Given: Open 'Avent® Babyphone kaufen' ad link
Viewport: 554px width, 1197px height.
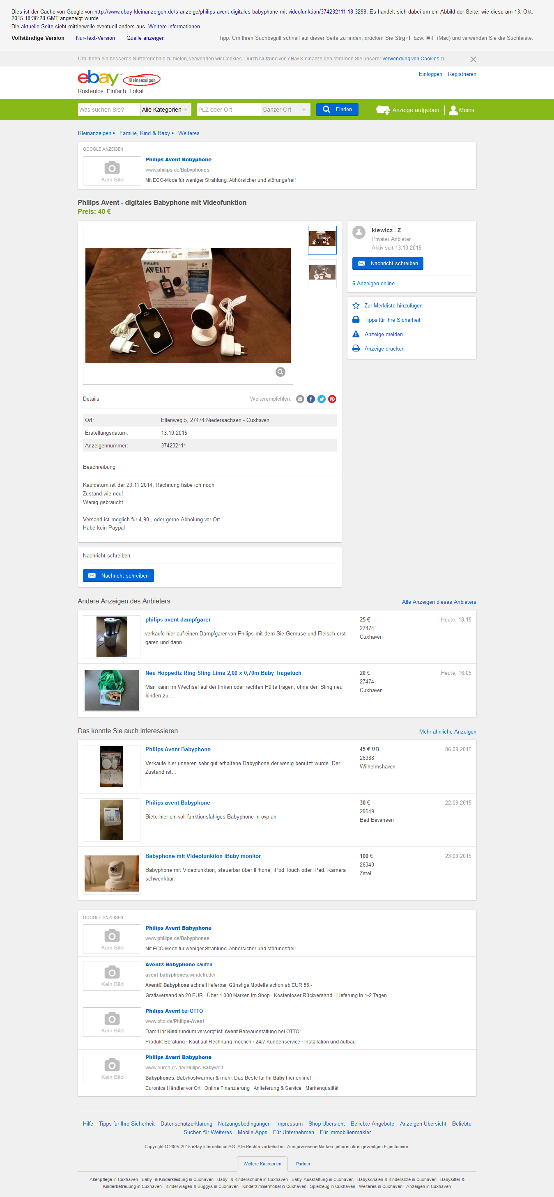Looking at the screenshot, I should (x=179, y=965).
